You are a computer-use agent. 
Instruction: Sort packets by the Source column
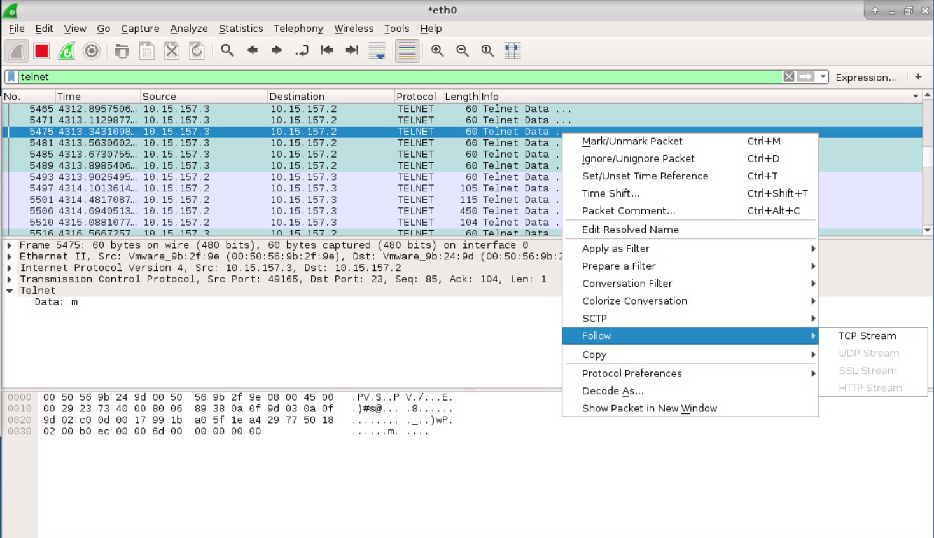204,97
